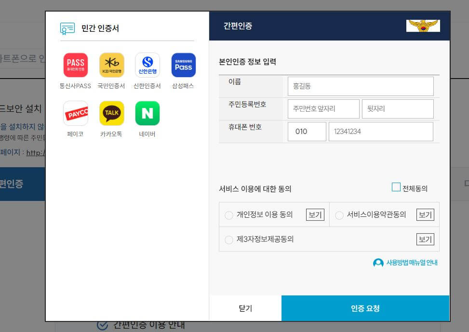469x332 pixels.
Task: Choose the KakaoTalk certificate icon
Action: pos(111,113)
